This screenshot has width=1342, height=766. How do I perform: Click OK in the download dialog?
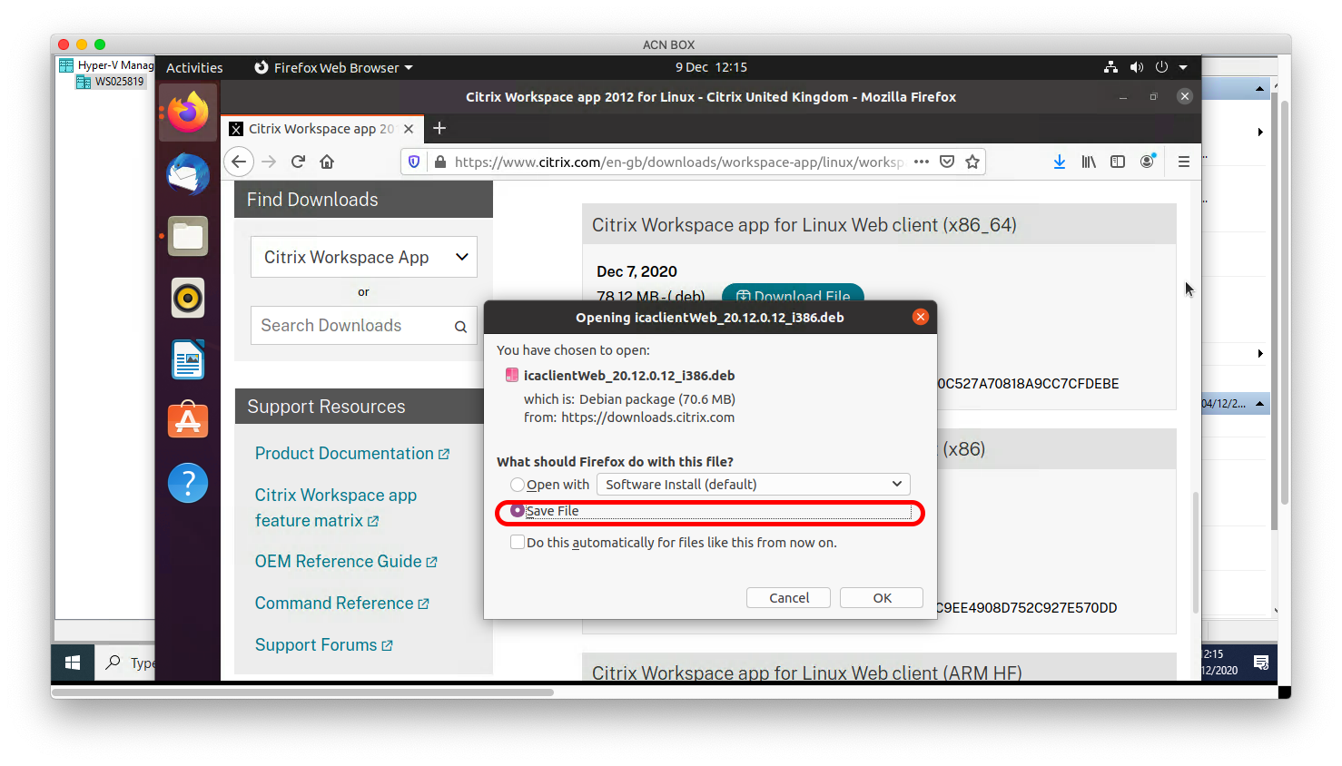[882, 598]
